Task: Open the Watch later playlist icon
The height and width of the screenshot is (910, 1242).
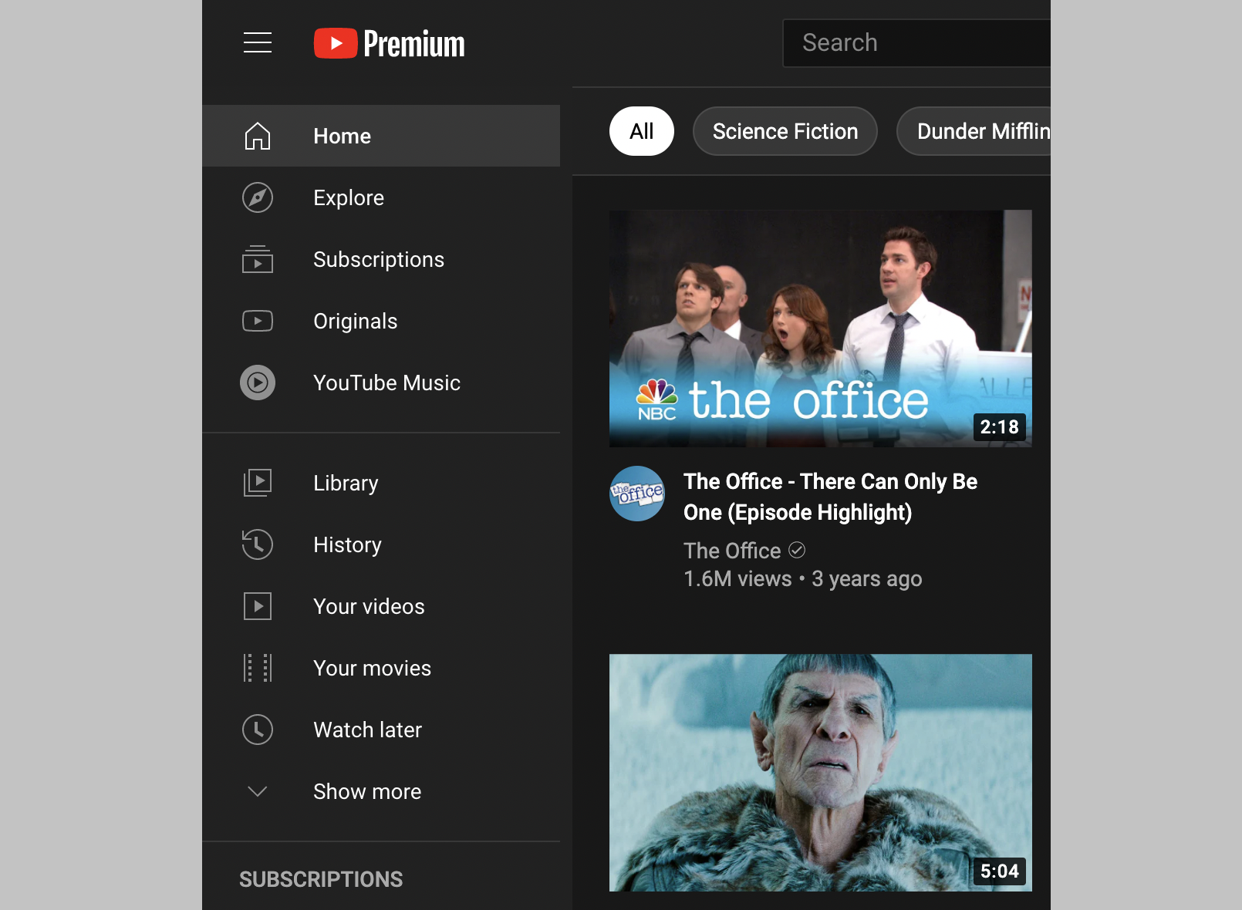Action: (257, 730)
